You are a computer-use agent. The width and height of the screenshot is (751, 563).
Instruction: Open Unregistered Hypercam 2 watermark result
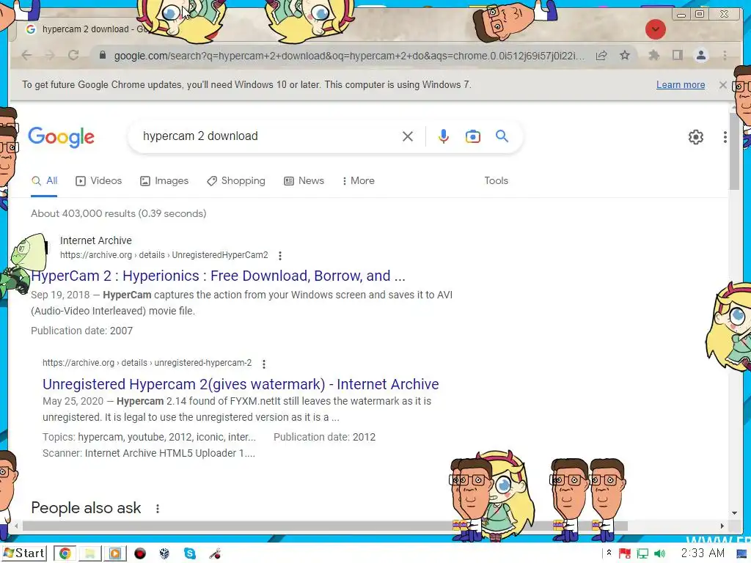pyautogui.click(x=241, y=384)
